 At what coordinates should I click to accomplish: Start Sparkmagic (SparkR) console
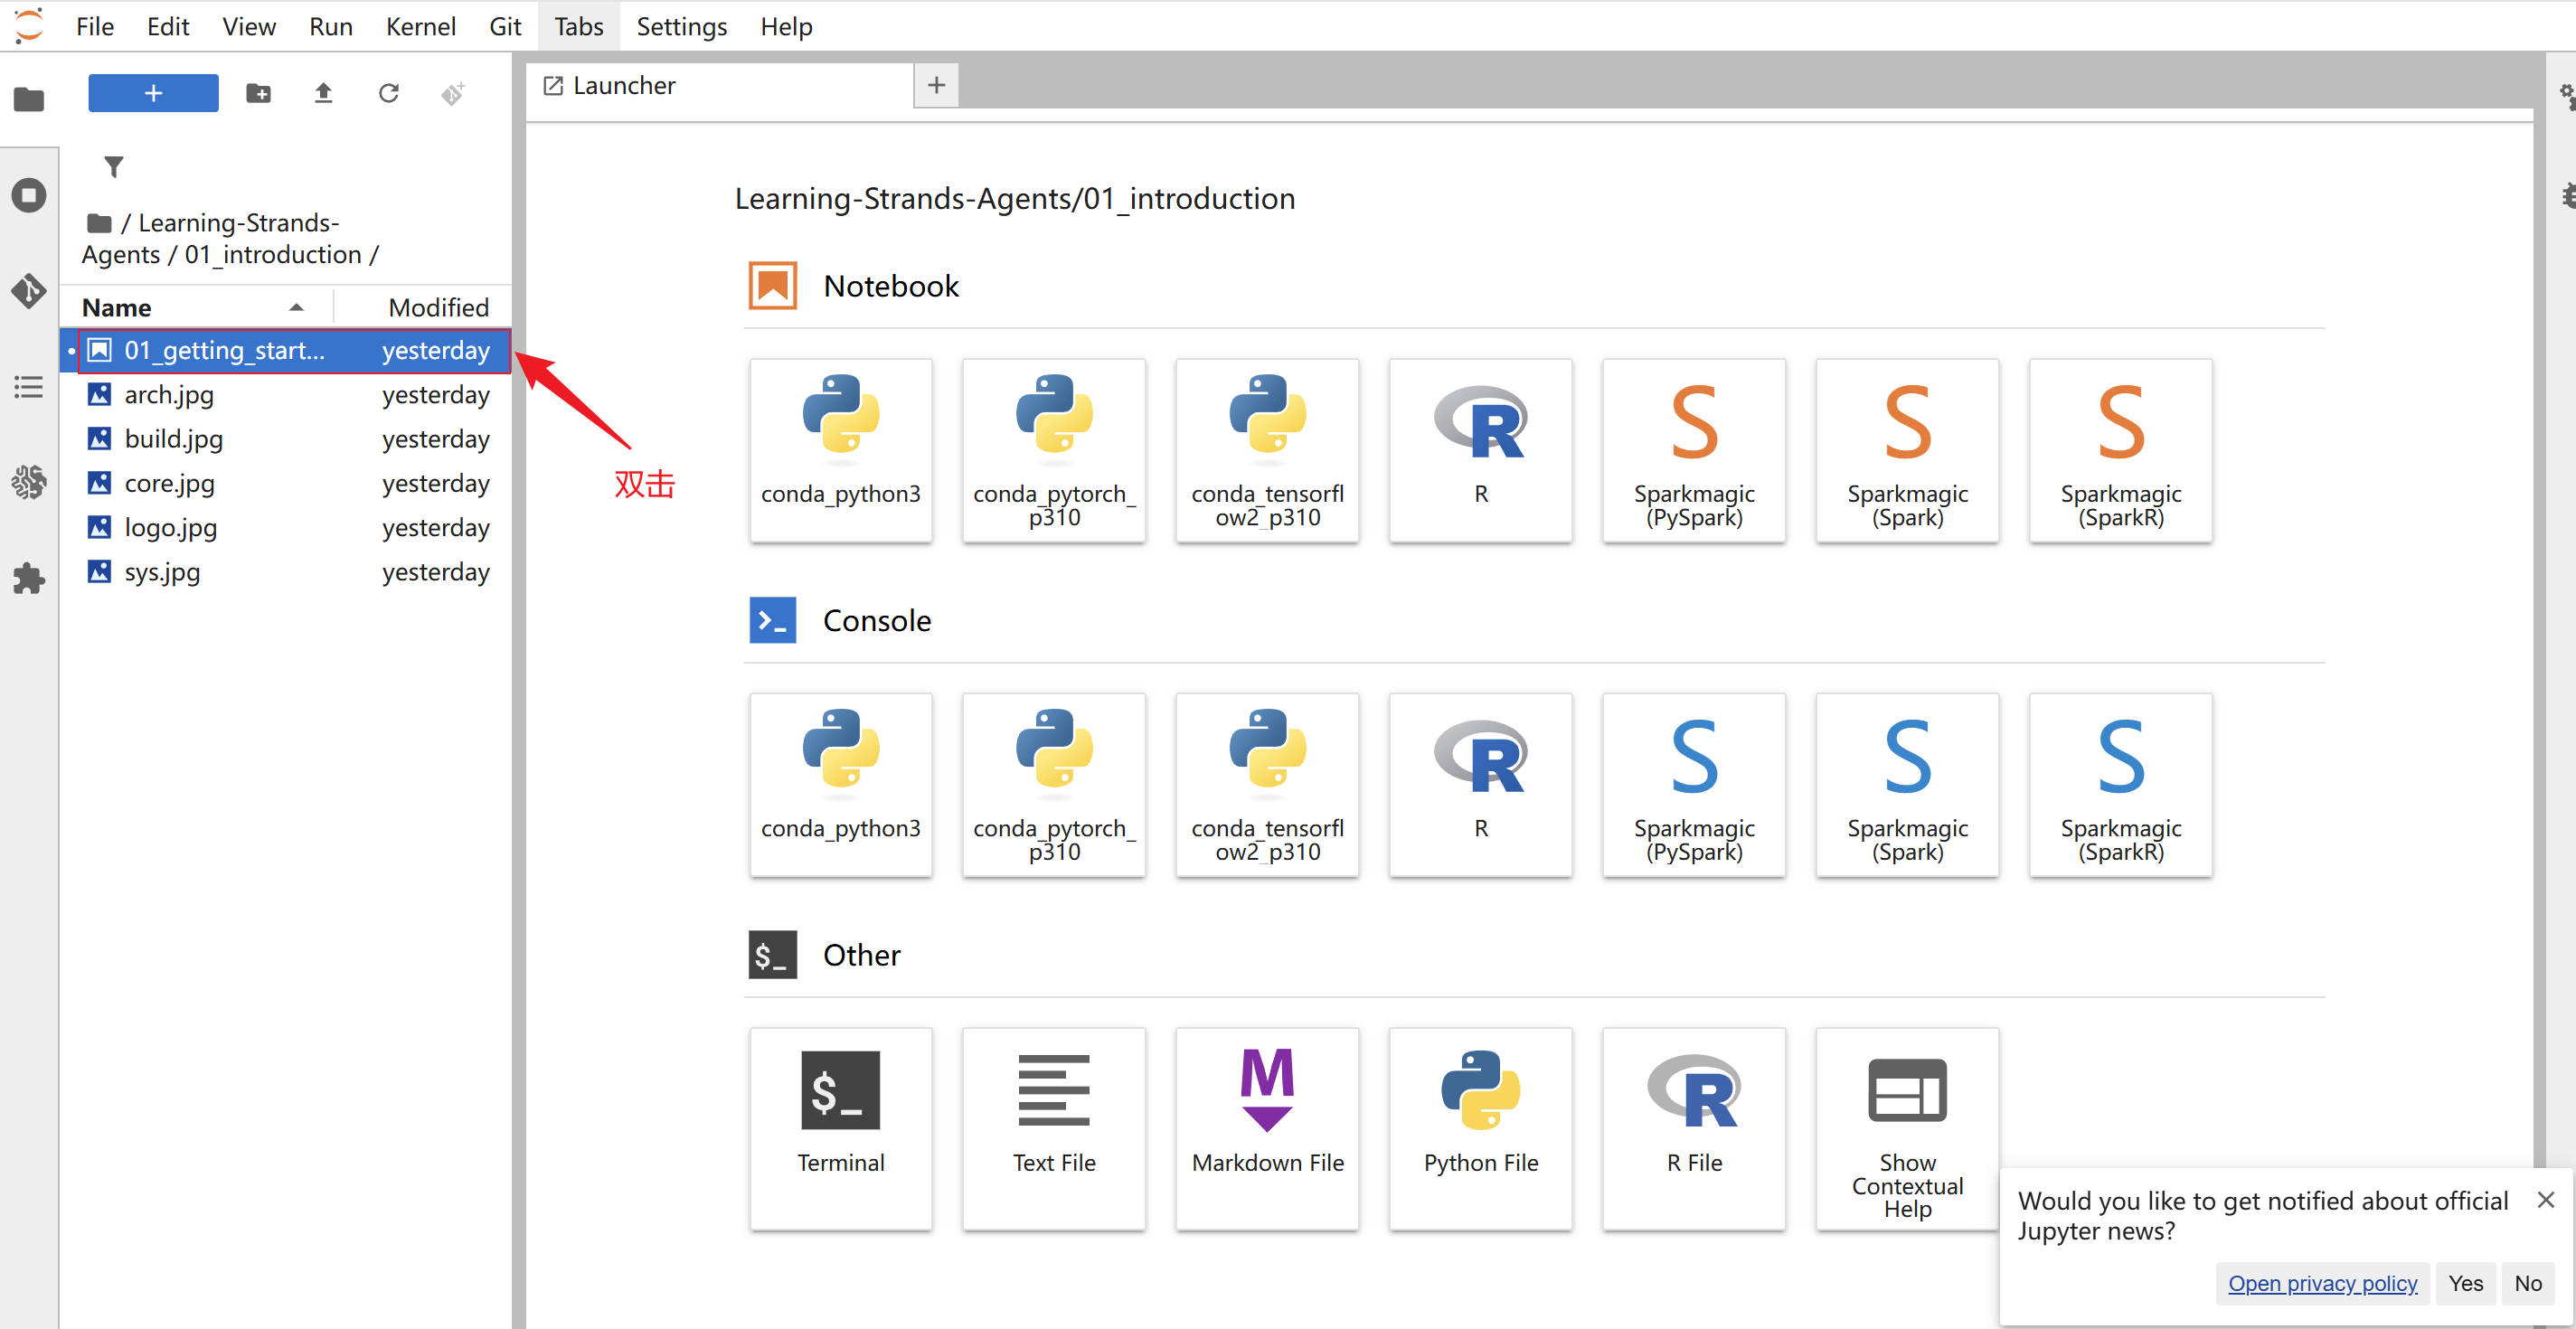tap(2121, 785)
